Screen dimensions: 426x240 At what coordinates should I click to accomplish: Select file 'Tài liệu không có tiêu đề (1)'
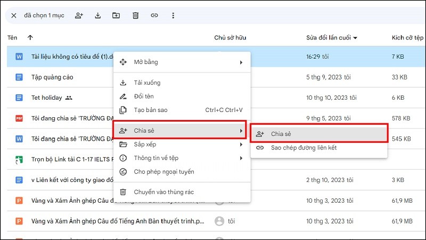tap(72, 57)
